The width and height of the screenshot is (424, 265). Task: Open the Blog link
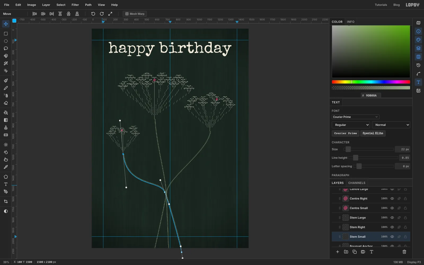396,5
